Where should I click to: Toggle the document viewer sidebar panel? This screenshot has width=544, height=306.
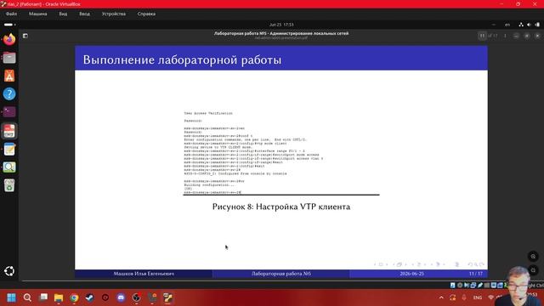click(x=25, y=36)
